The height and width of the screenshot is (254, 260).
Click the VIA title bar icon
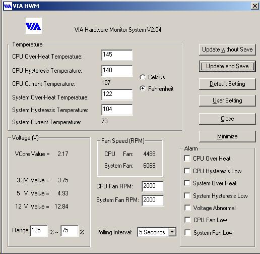[x=8, y=6]
